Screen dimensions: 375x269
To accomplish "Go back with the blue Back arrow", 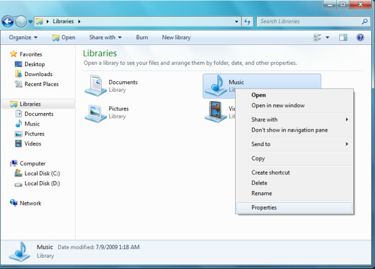I will (7, 22).
